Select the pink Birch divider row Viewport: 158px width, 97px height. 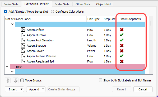tap(77, 66)
